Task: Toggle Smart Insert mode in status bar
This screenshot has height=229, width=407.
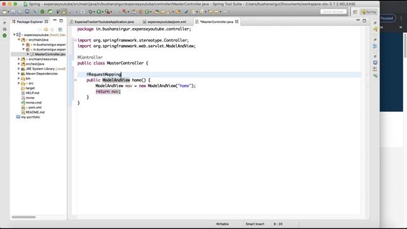Action: point(255,224)
